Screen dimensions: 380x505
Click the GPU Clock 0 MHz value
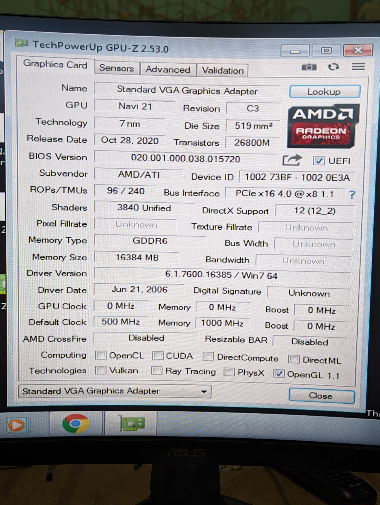pos(121,306)
